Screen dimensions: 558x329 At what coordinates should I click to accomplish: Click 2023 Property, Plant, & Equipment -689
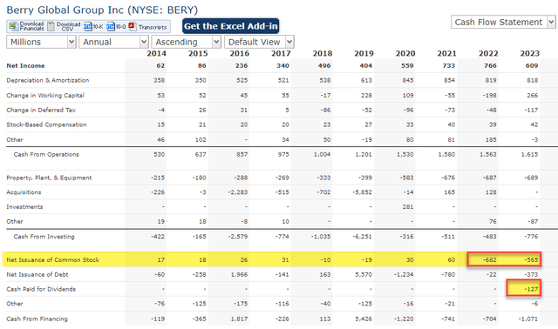(x=531, y=178)
